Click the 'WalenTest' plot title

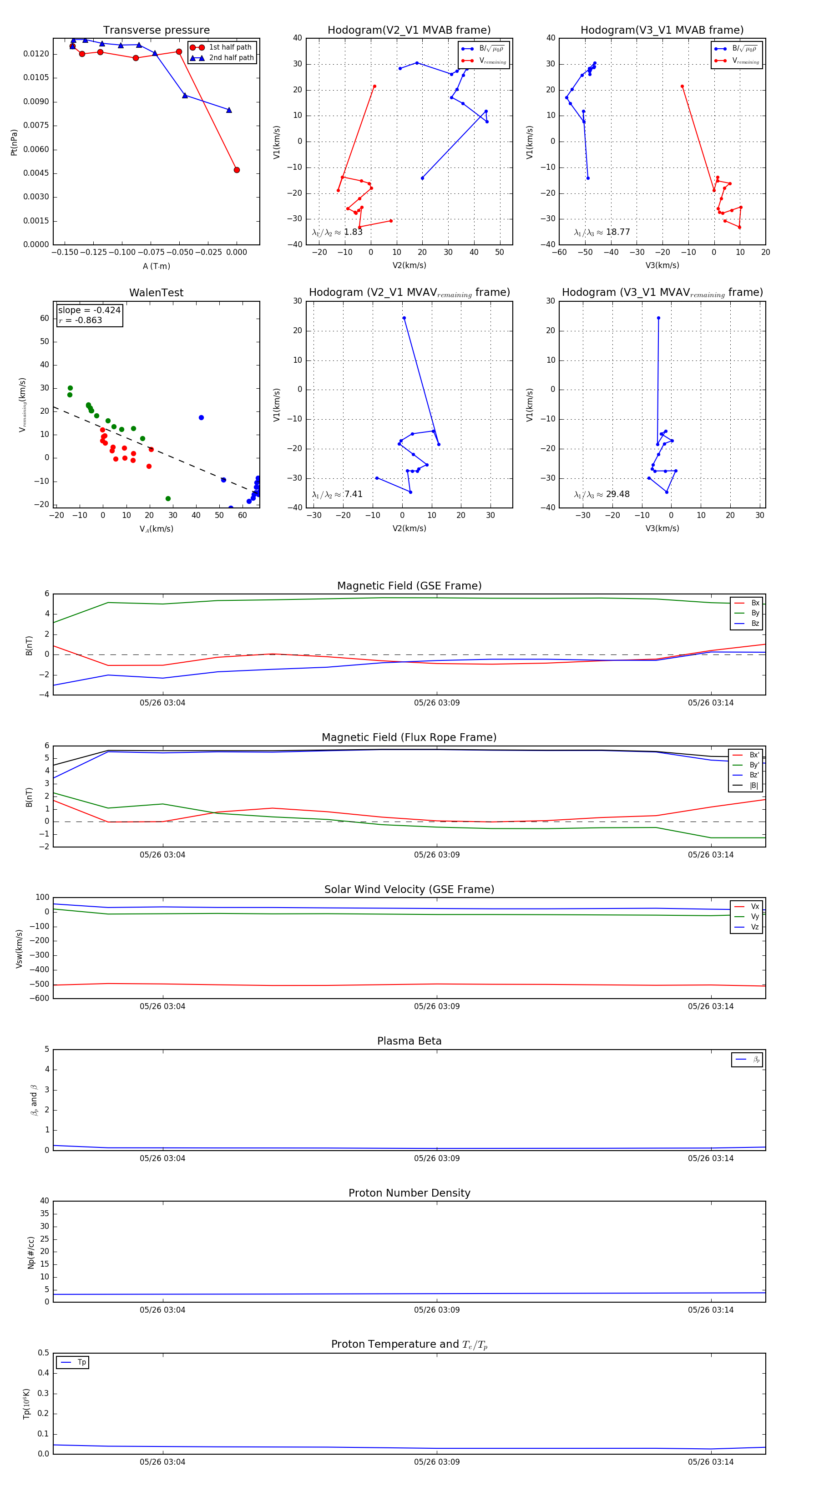pyautogui.click(x=156, y=293)
